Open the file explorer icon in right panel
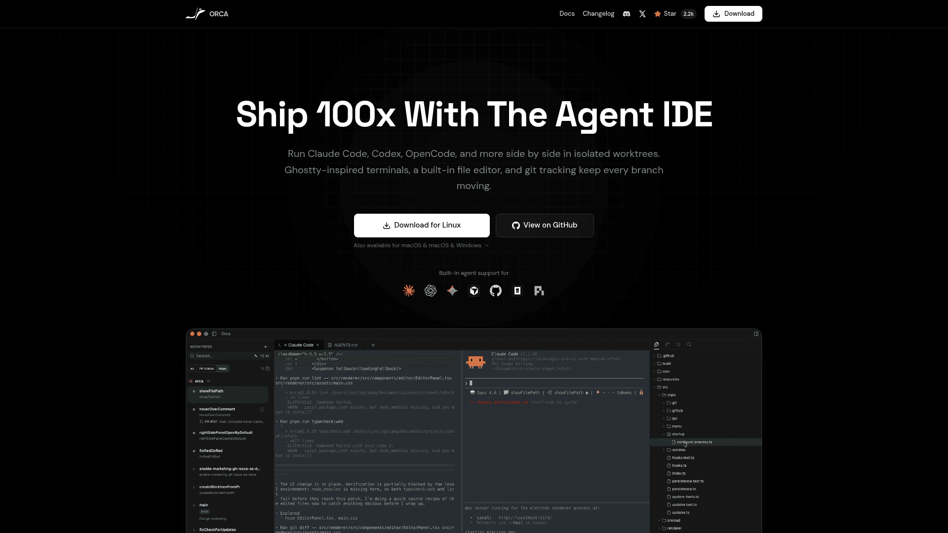Image resolution: width=948 pixels, height=533 pixels. pyautogui.click(x=657, y=344)
